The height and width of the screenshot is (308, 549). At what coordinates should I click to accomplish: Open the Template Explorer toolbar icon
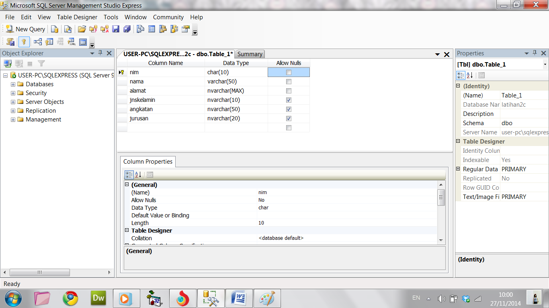174,29
